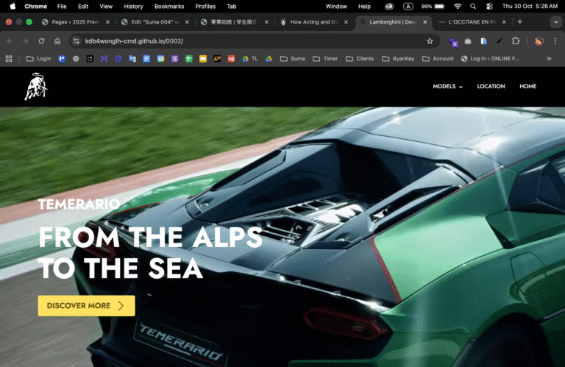Screen dimensions: 565x367
Task: Switch to the Edit "Suma 004" tab
Action: point(154,22)
